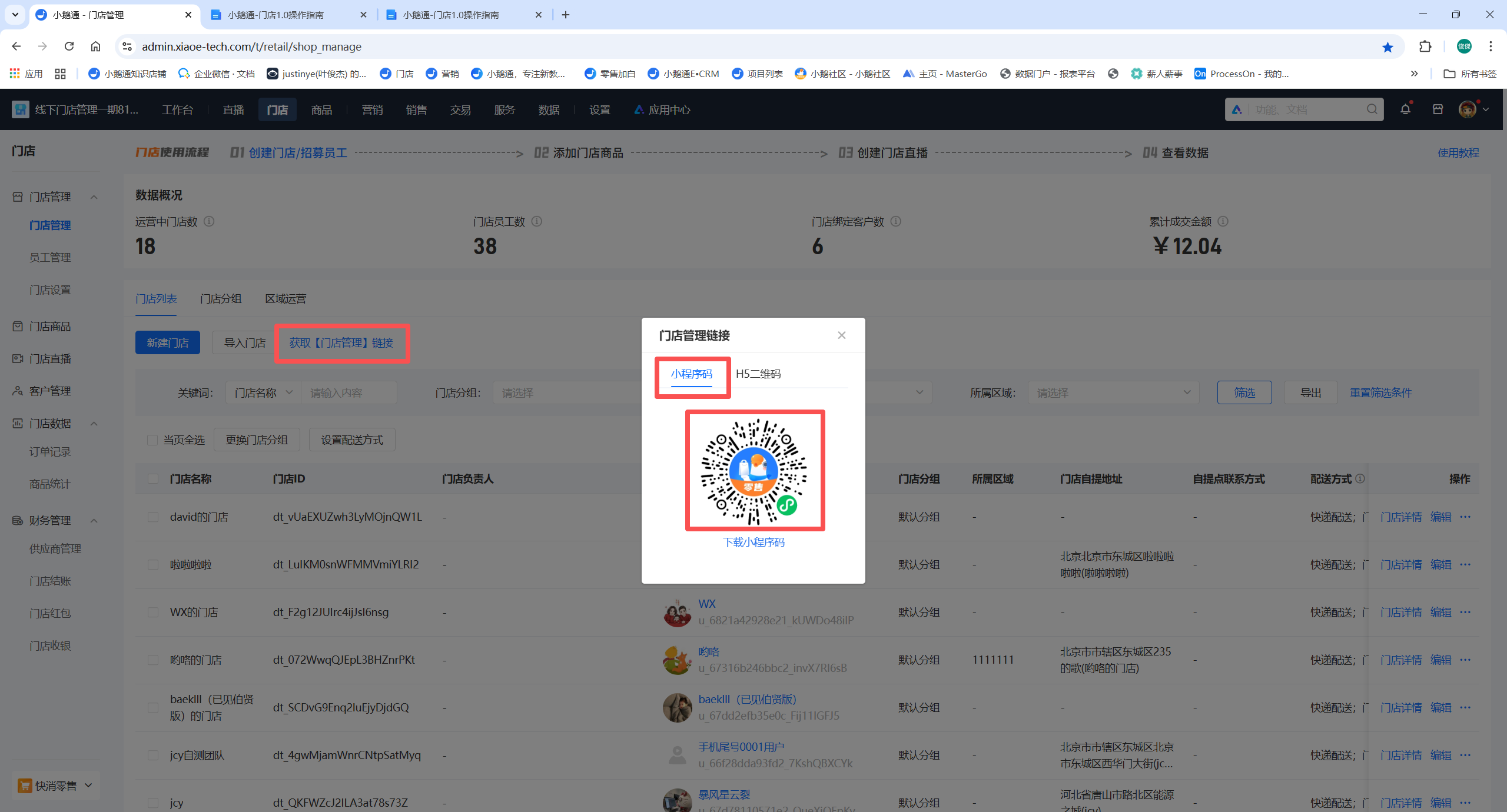Open 员工管理 in the sidebar
This screenshot has width=1507, height=812.
click(50, 257)
